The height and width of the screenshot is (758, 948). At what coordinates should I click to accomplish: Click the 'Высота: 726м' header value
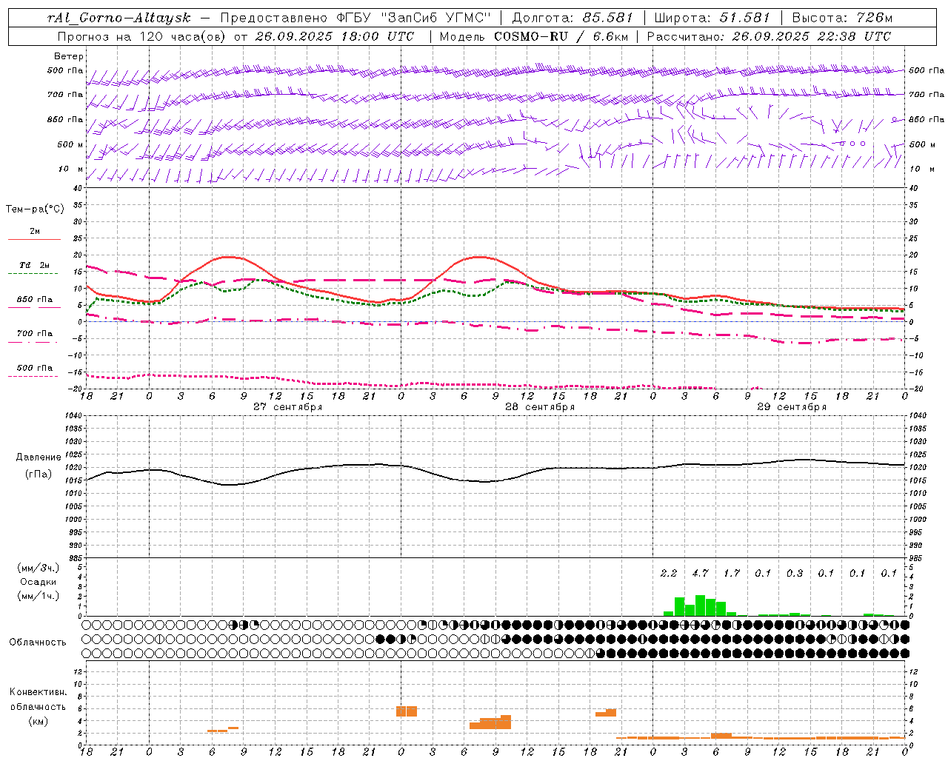tap(842, 18)
